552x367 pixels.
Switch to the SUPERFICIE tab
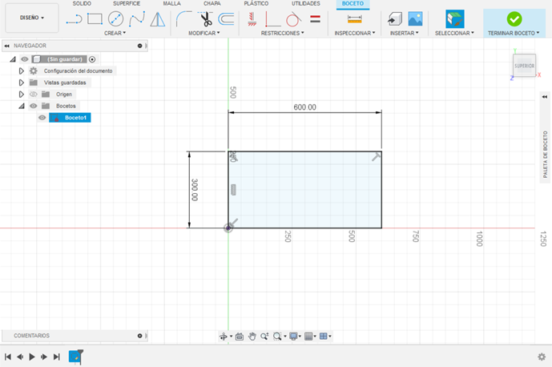pyautogui.click(x=127, y=3)
